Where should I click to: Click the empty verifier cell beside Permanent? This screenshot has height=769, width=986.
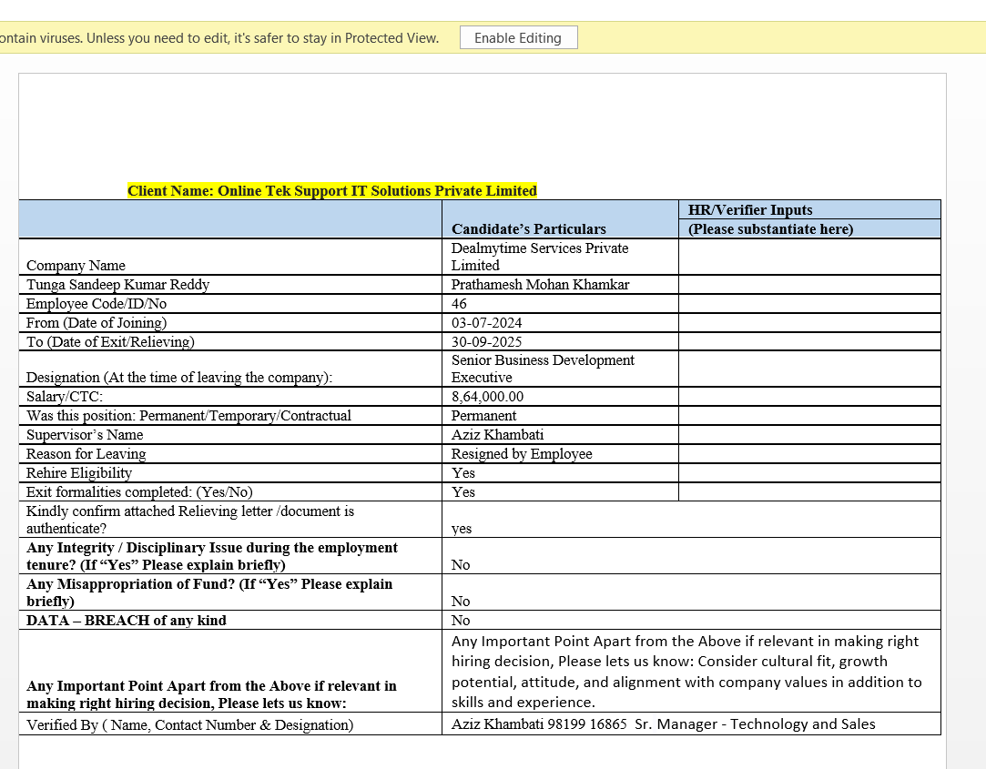coord(808,416)
